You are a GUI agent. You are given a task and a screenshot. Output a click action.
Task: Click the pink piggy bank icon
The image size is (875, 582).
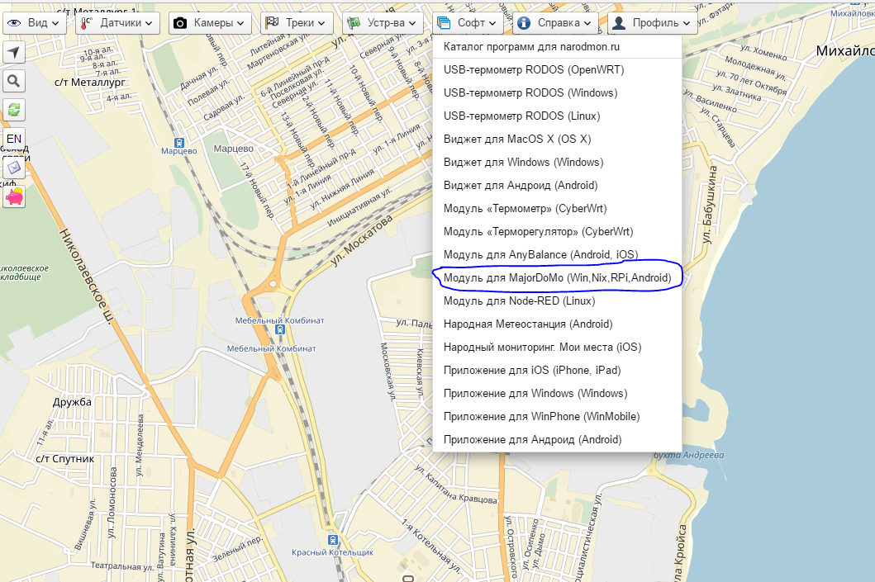coord(14,196)
